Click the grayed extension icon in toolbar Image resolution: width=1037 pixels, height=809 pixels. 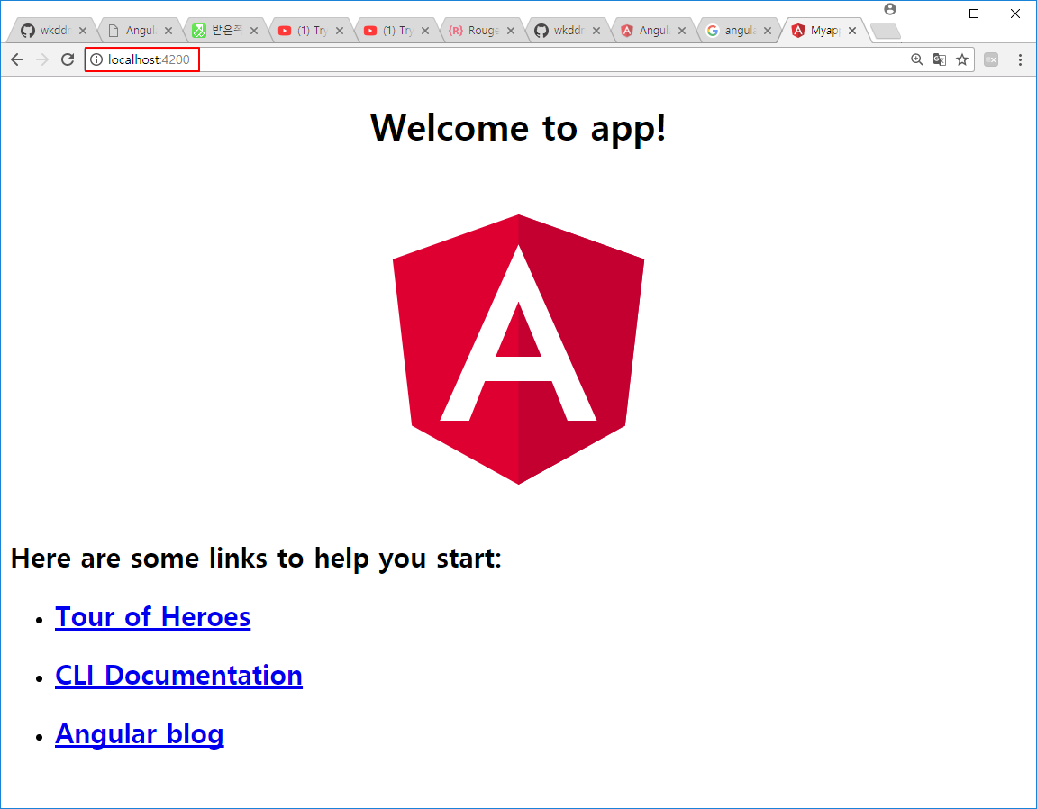point(991,59)
